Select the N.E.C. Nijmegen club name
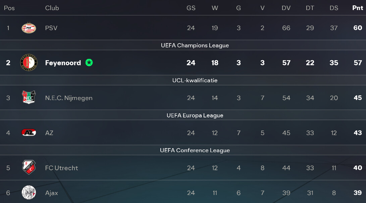 pyautogui.click(x=69, y=98)
